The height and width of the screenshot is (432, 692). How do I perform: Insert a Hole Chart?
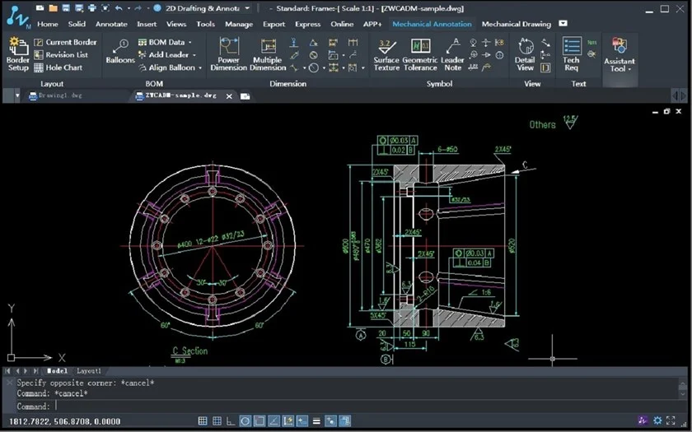point(58,67)
